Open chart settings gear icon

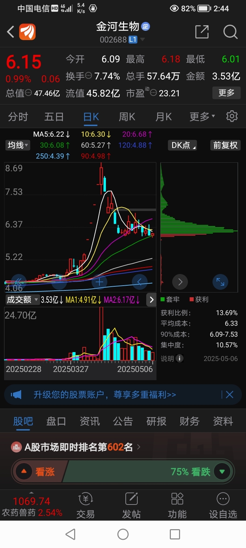tap(232, 116)
